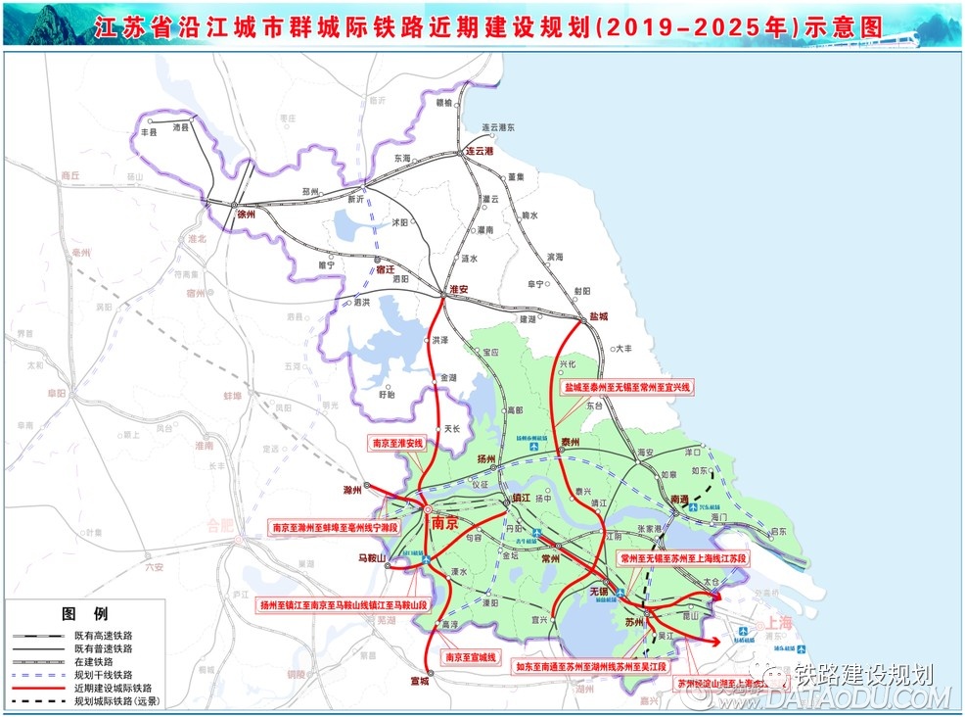Click the 连云港 city label
Screen dimensions: 965x717
[480, 151]
